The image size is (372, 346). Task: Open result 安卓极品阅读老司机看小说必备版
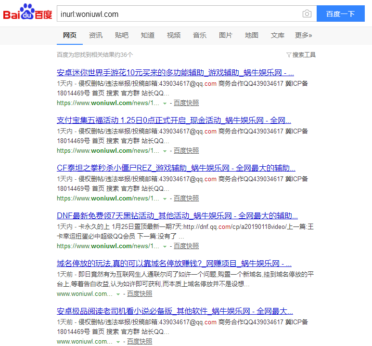pos(175,311)
